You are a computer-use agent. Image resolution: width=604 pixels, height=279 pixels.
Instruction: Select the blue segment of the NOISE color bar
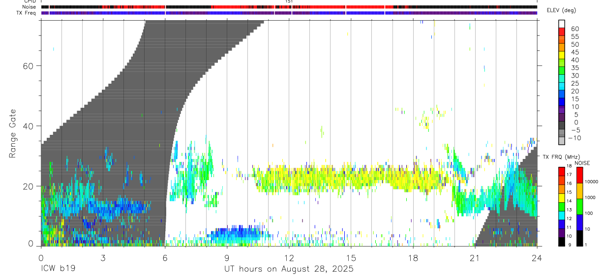coord(579,222)
